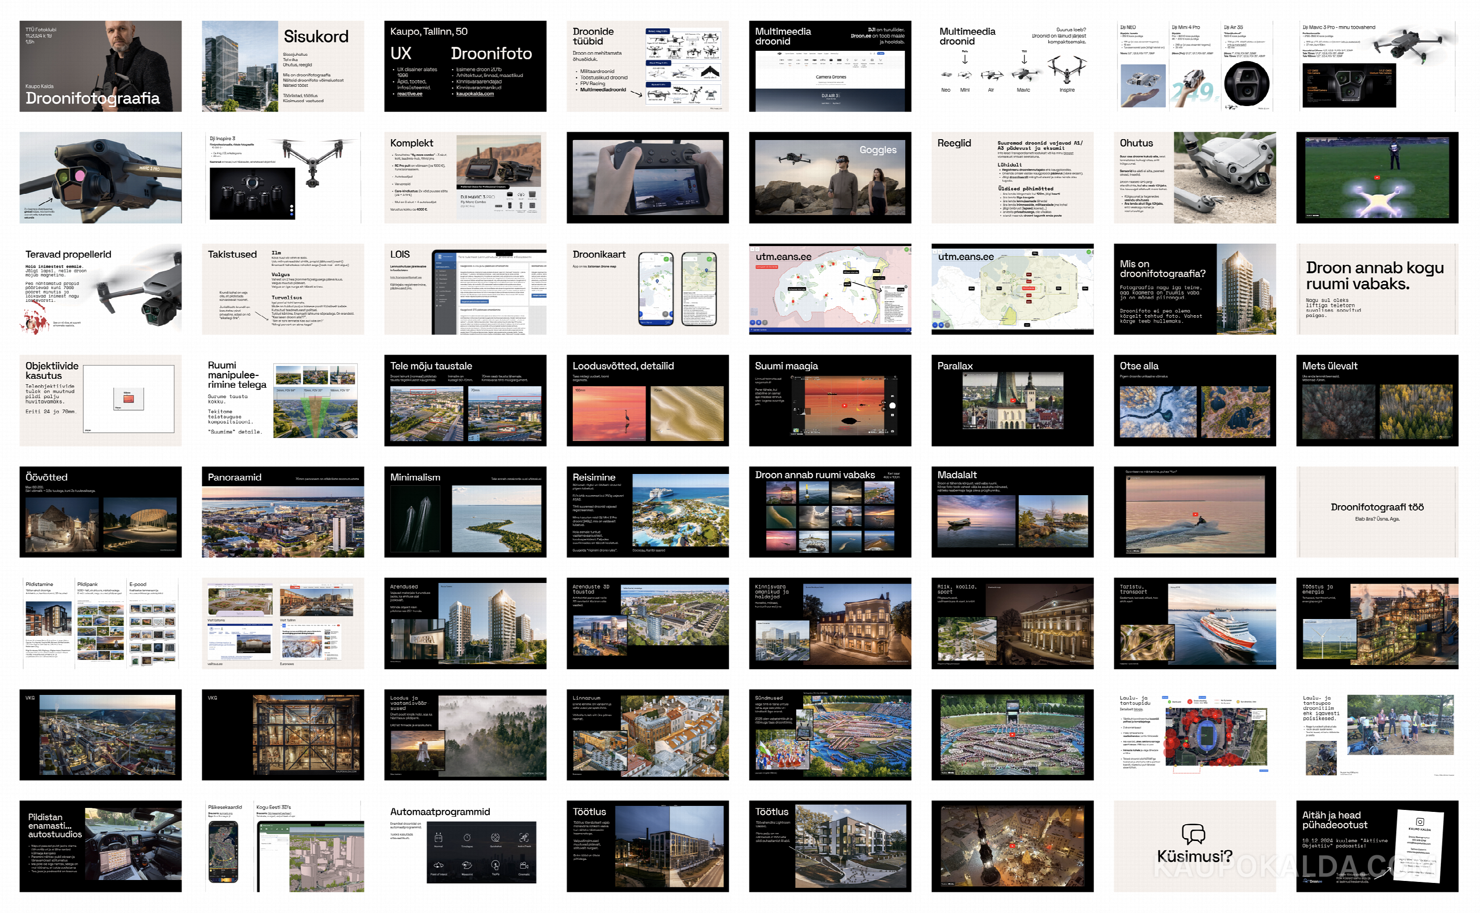
Task: Play the song festival crowd video
Action: tap(1012, 735)
